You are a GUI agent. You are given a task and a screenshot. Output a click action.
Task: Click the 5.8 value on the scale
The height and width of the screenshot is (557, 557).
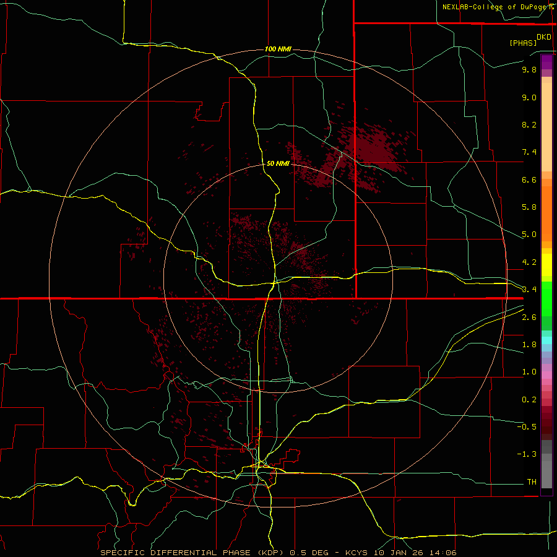click(x=529, y=207)
